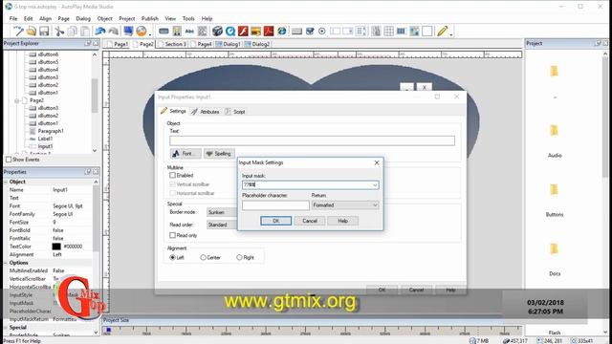This screenshot has width=612, height=344.
Task: Click Help in Input Mask Settings
Action: (342, 221)
